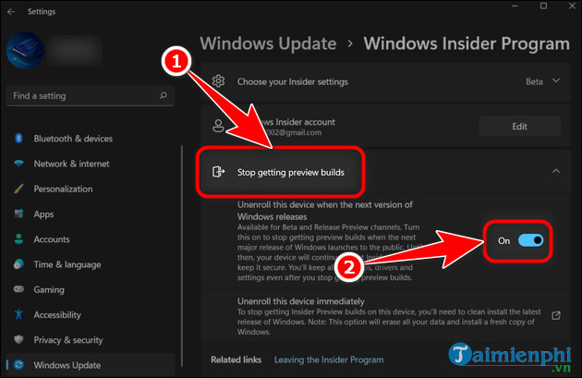Click the Windows Update sync icon
Screen dimensions: 582x378
pos(18,365)
